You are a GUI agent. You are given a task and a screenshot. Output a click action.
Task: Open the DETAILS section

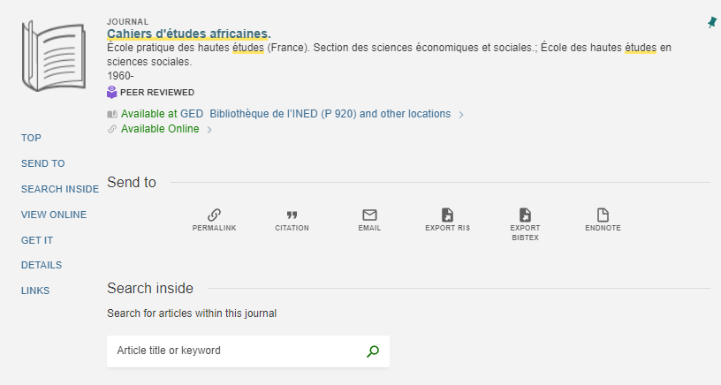[42, 265]
